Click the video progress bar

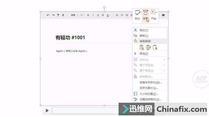click(85, 110)
